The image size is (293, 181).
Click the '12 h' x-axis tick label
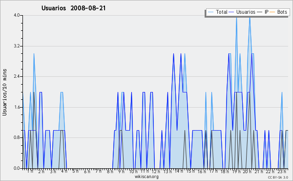(x=156, y=171)
